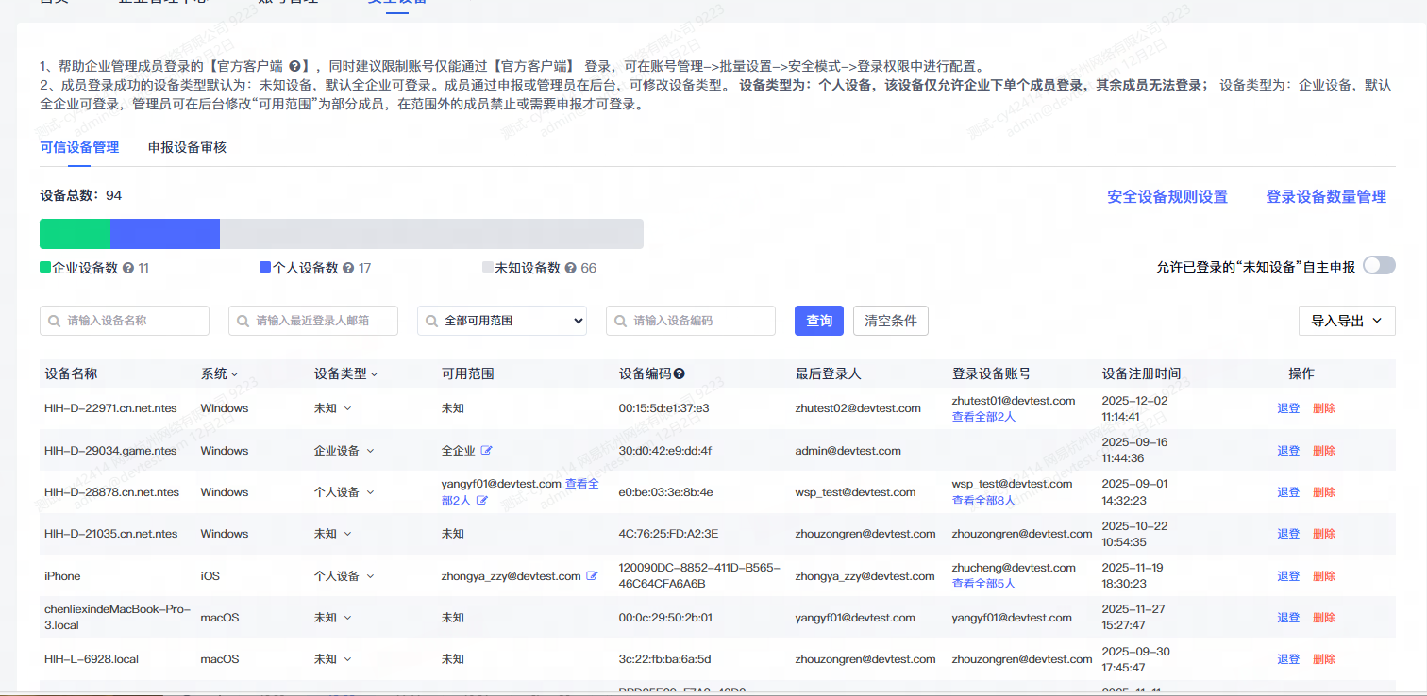Click the 查询 button

[819, 321]
